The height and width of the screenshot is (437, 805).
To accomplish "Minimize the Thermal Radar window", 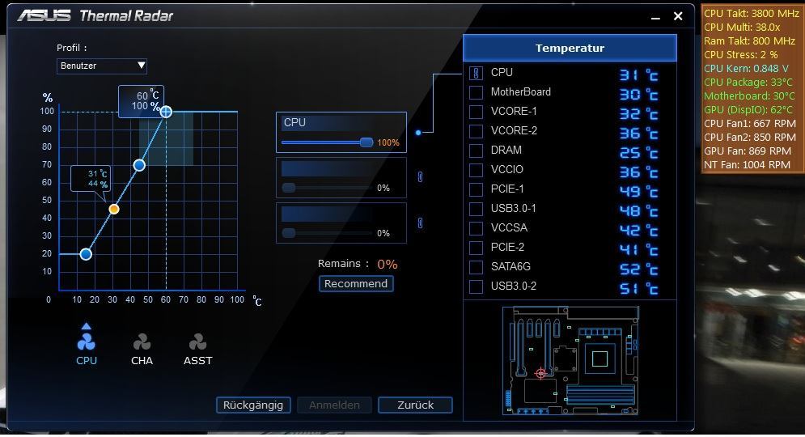I will pyautogui.click(x=655, y=17).
